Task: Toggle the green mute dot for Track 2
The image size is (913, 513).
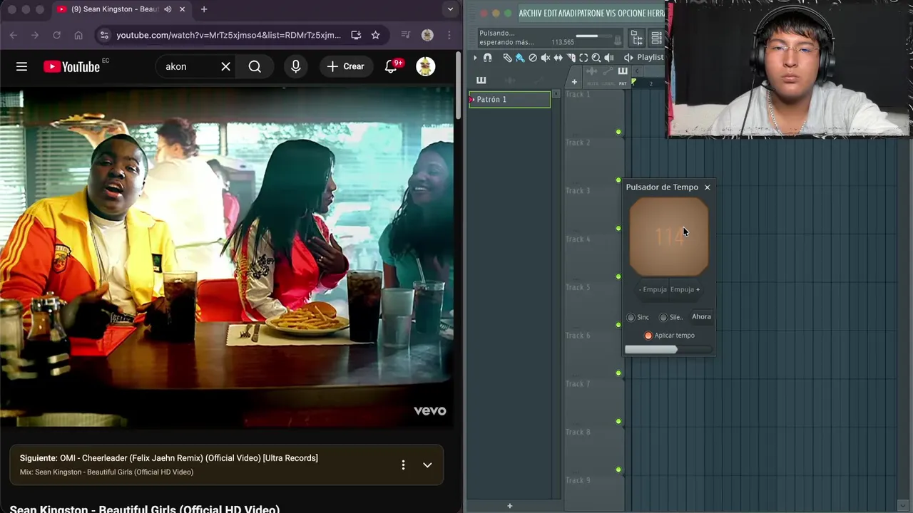Action: click(618, 180)
